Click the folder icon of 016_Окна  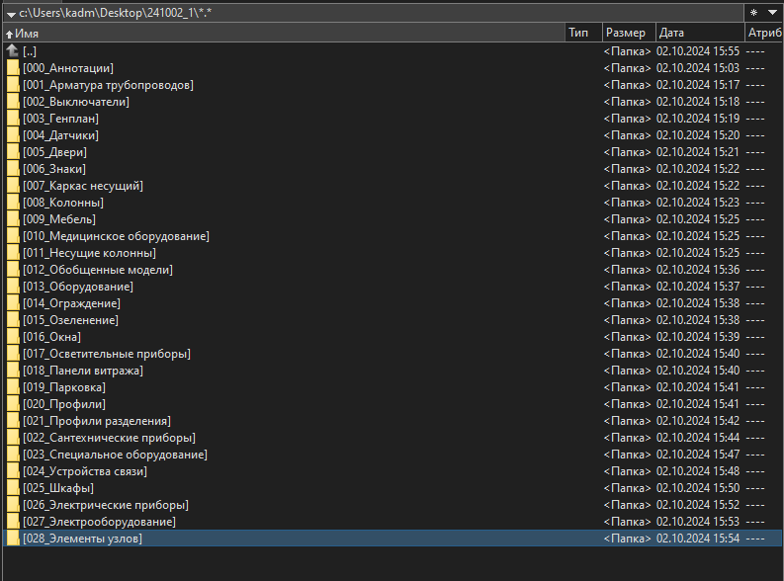[x=13, y=337]
